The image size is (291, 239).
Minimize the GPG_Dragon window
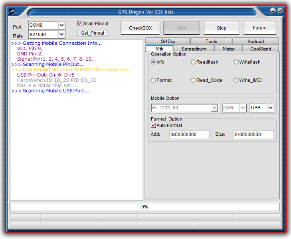click(273, 11)
